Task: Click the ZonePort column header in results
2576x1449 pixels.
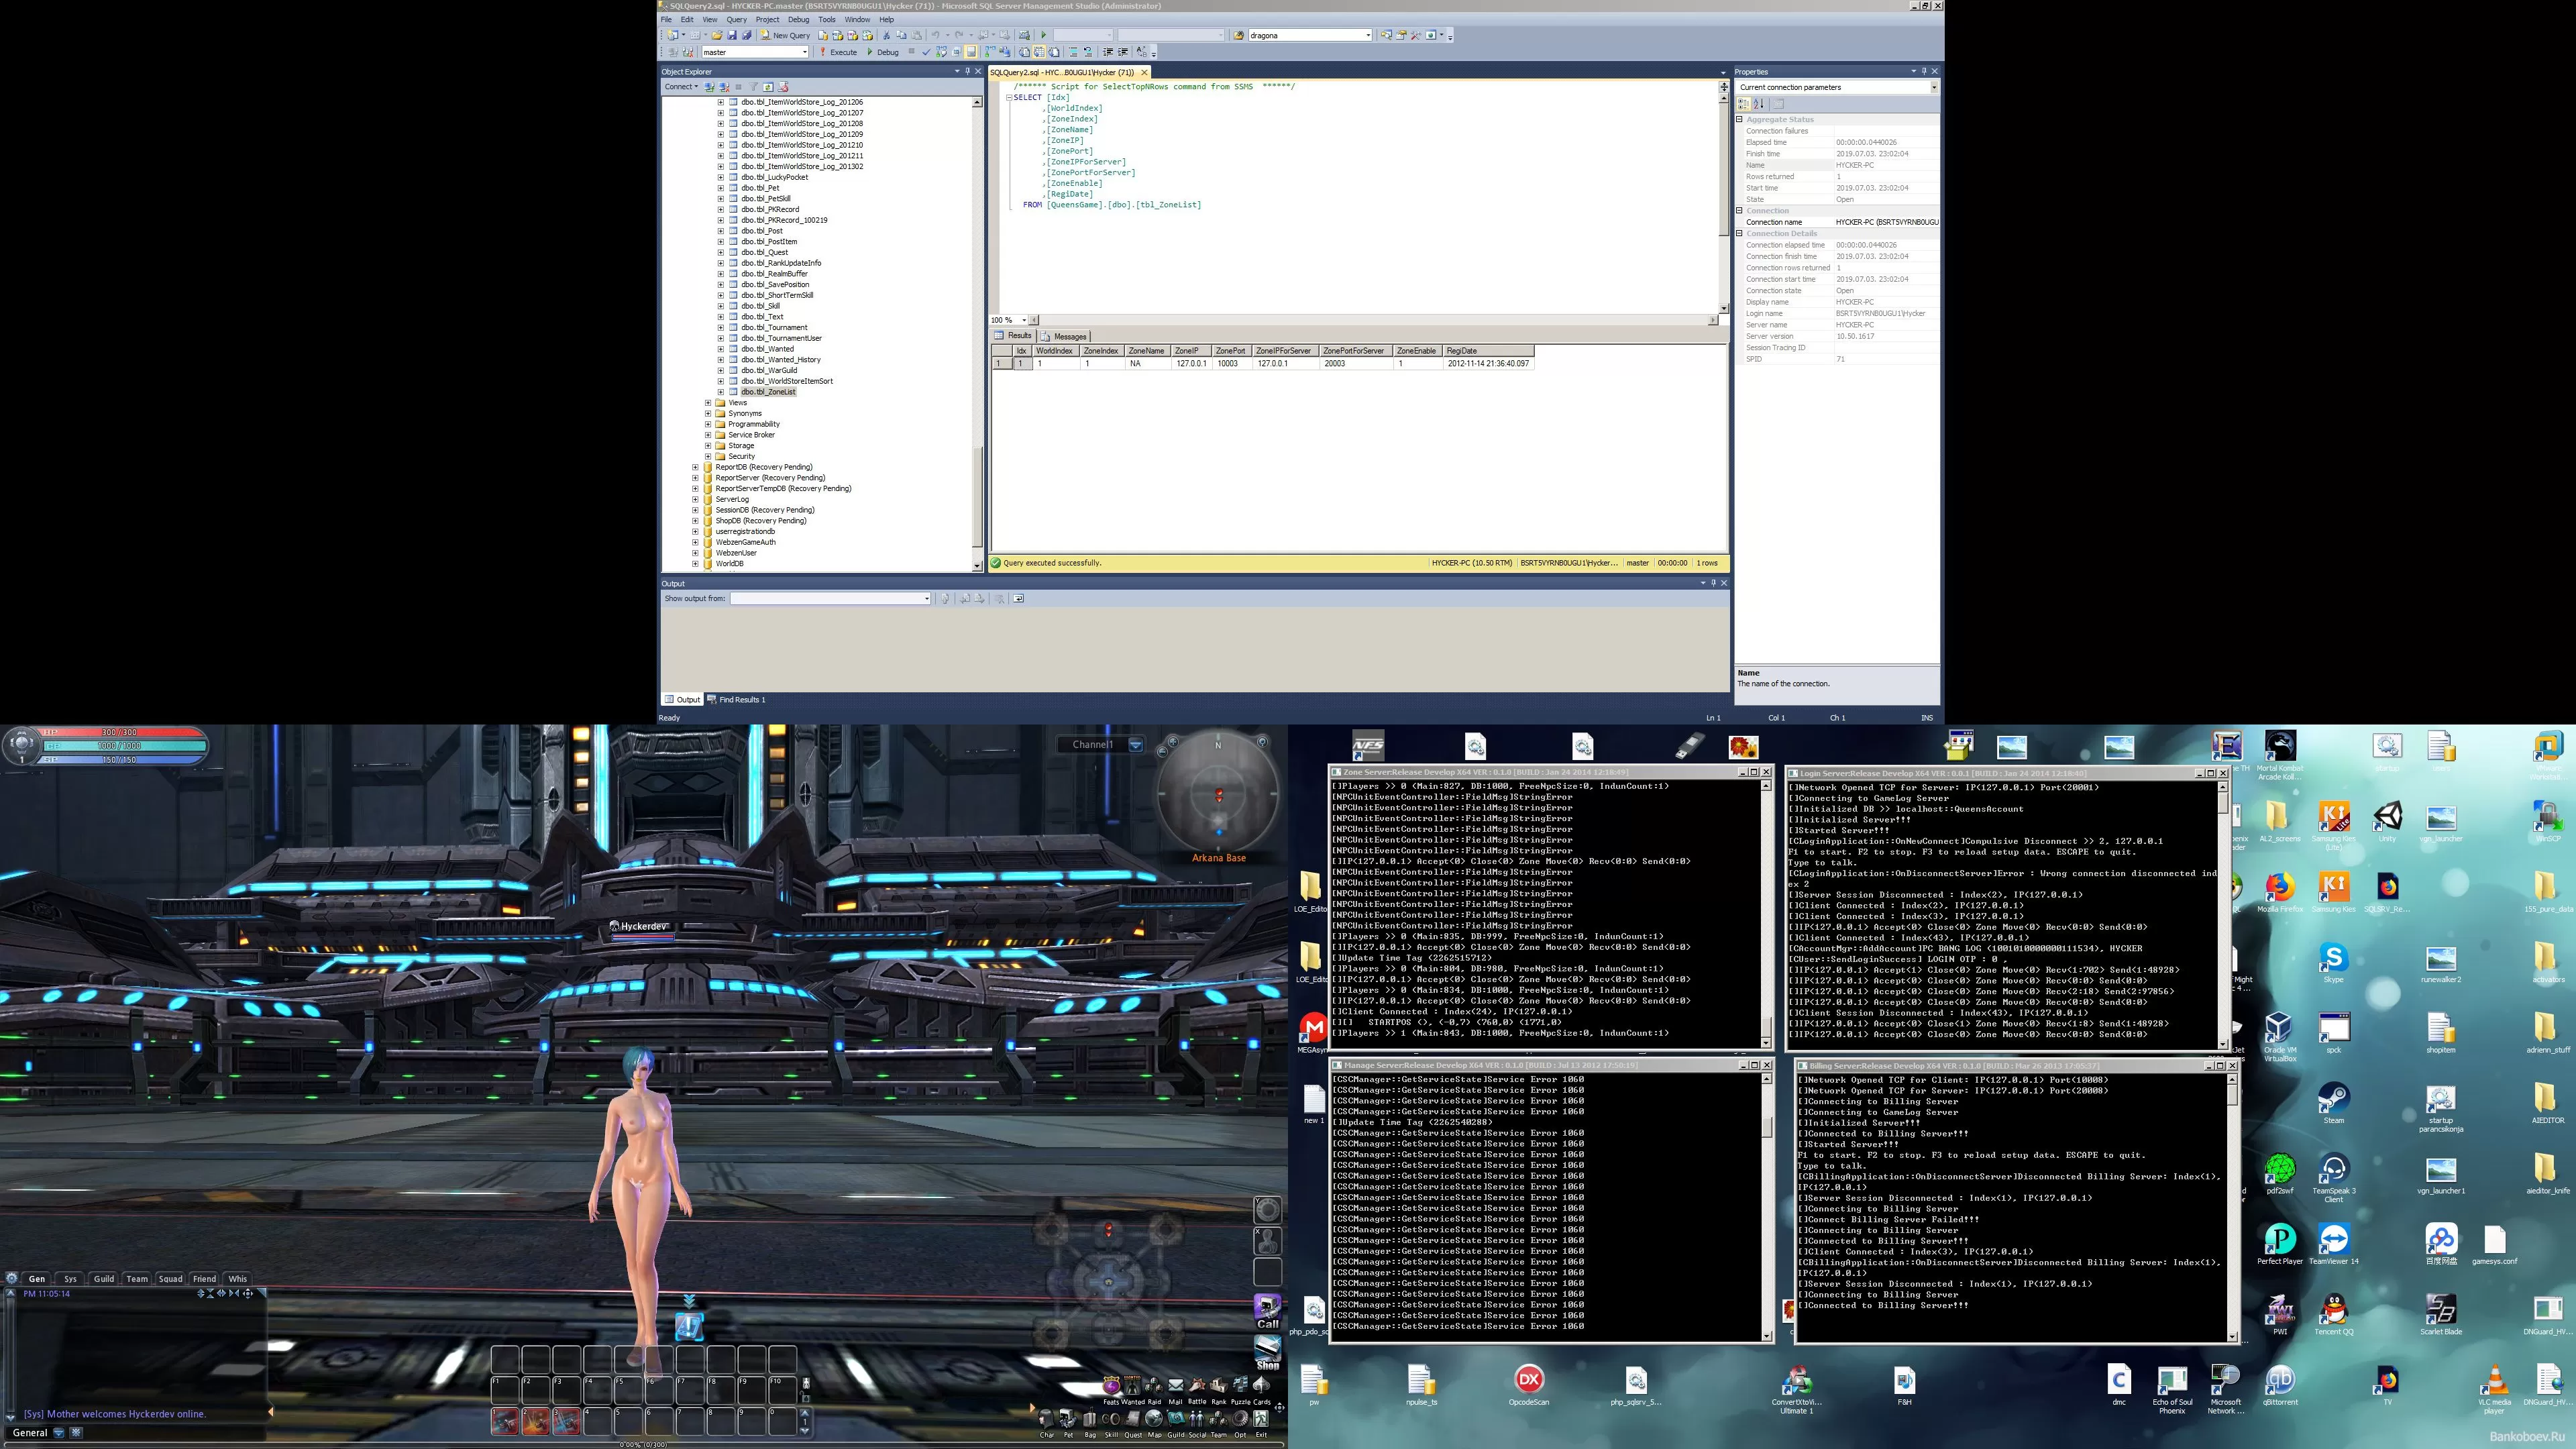Action: [x=1231, y=351]
